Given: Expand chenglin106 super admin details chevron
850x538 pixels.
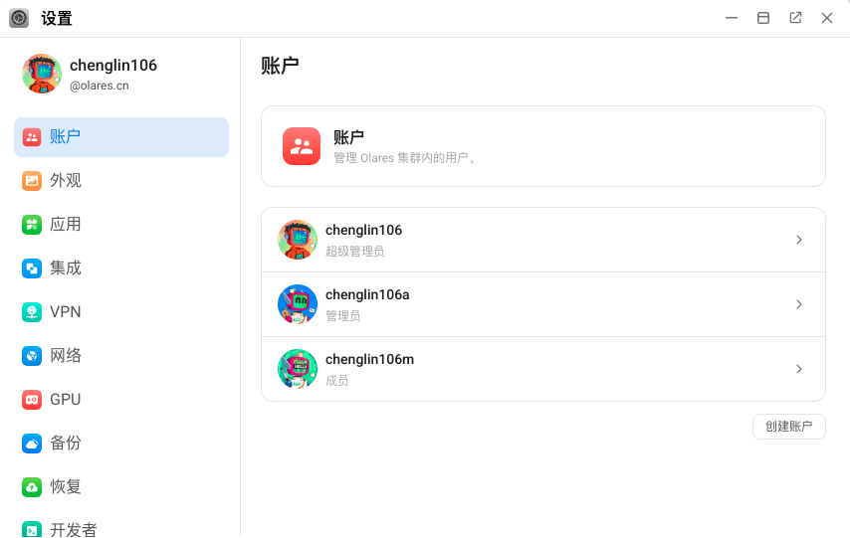Looking at the screenshot, I should coord(798,240).
